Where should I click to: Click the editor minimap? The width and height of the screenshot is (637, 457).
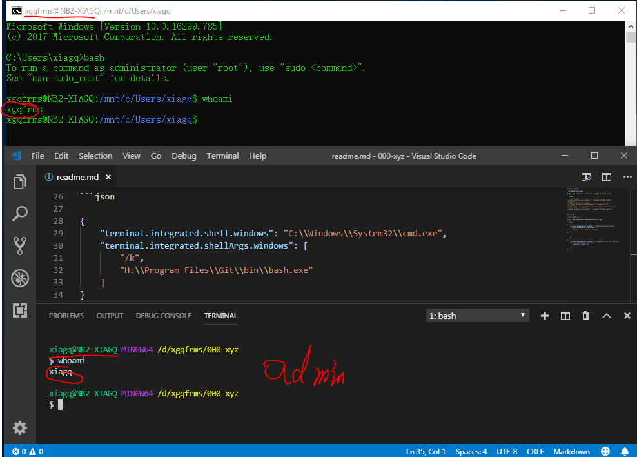tap(597, 219)
